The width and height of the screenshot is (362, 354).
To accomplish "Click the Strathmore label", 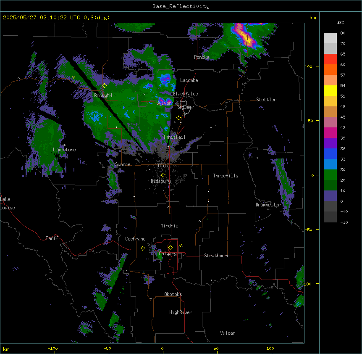I will pos(217,256).
